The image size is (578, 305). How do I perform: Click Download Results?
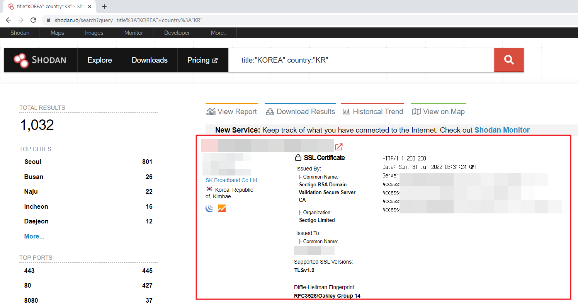point(301,111)
